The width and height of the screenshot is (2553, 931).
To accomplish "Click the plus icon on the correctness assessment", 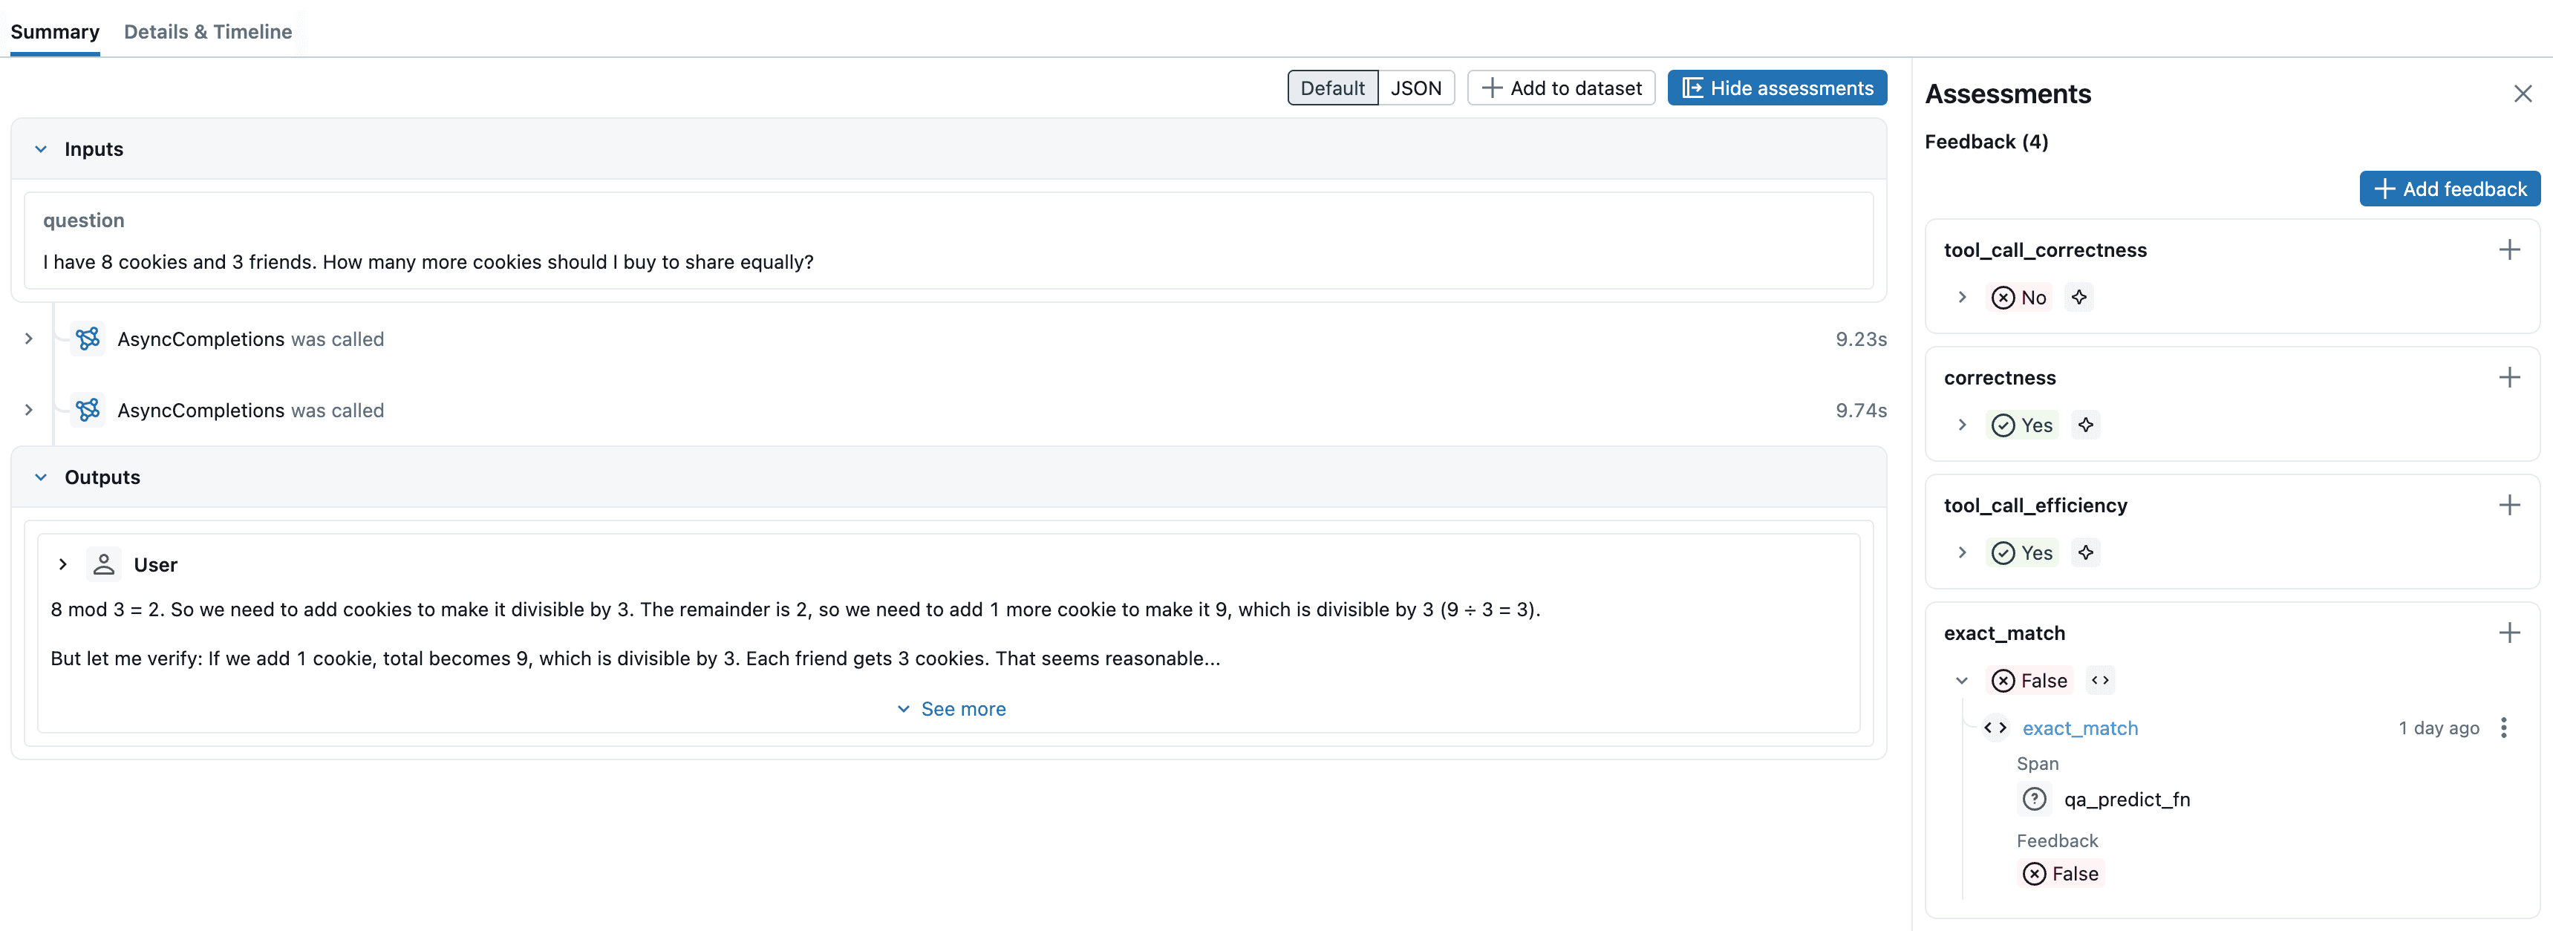I will tap(2511, 377).
